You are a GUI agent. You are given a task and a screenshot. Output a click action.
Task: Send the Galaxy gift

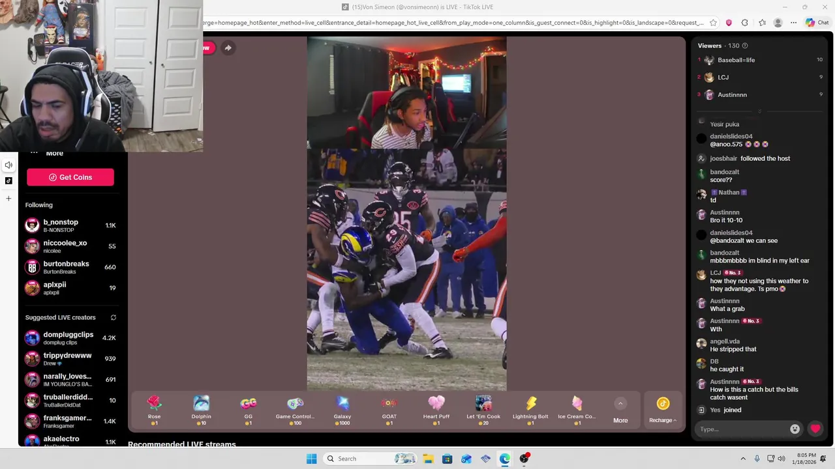point(342,410)
